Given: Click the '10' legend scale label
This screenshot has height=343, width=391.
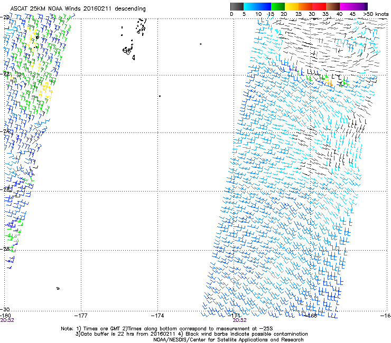Looking at the screenshot, I should (258, 14).
